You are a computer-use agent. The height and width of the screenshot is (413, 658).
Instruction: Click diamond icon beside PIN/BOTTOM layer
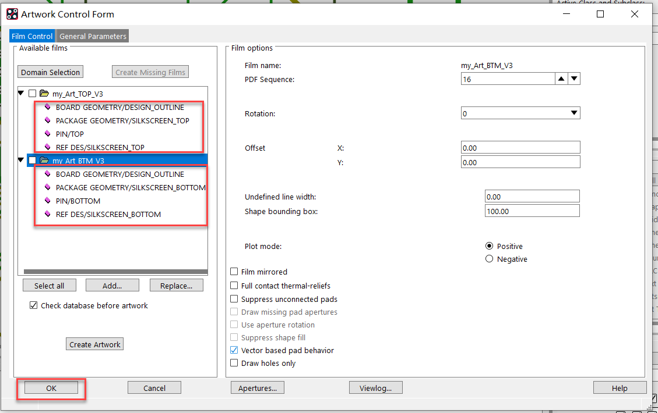tap(48, 201)
